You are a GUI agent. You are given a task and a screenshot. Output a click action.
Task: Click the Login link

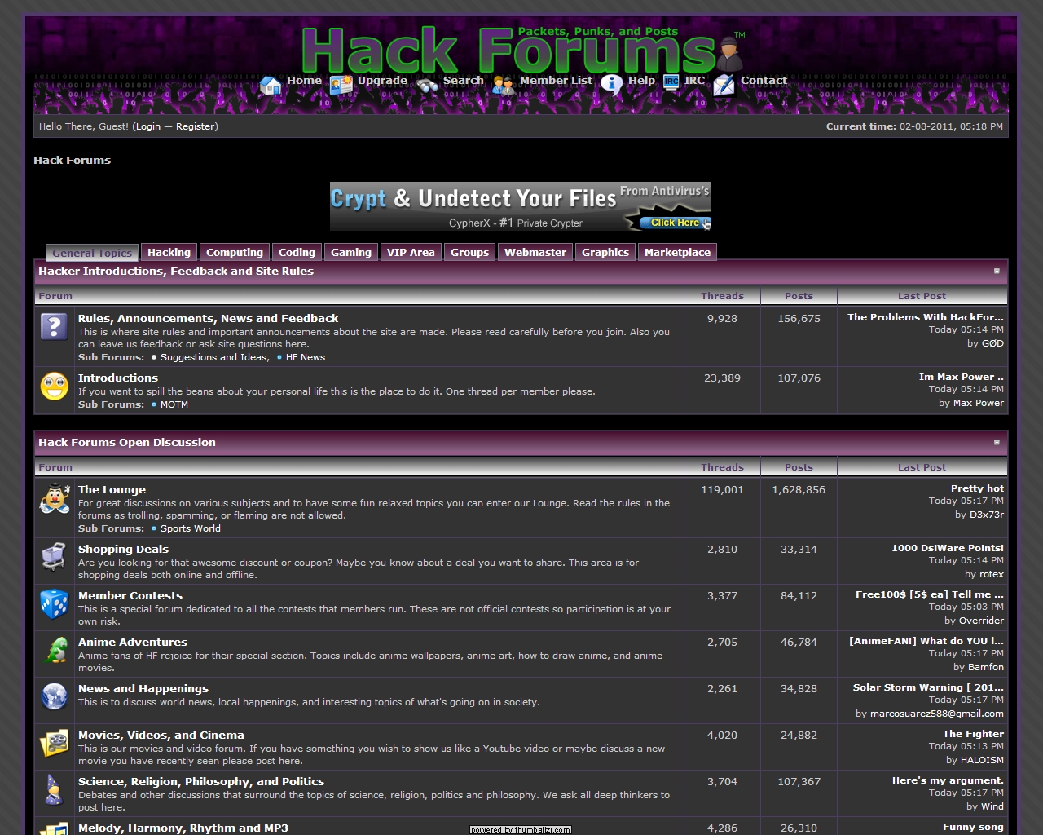click(148, 126)
